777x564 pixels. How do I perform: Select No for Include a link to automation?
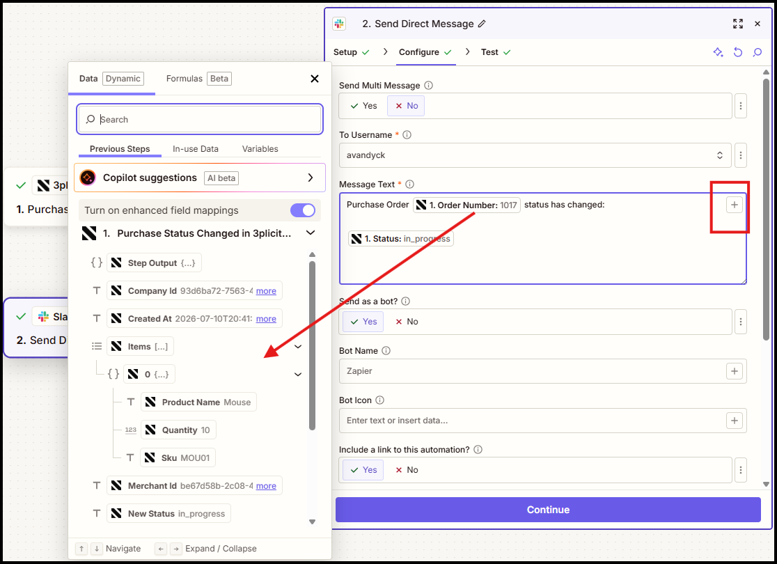point(407,470)
